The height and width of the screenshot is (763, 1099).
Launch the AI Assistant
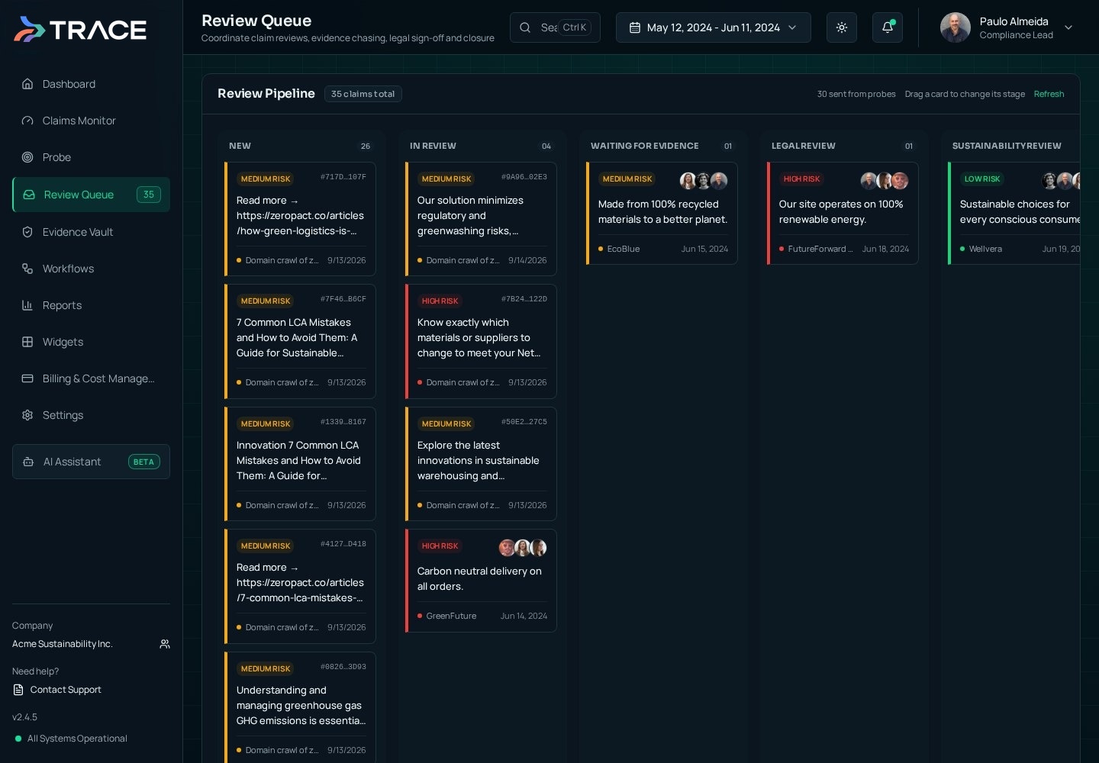point(91,462)
